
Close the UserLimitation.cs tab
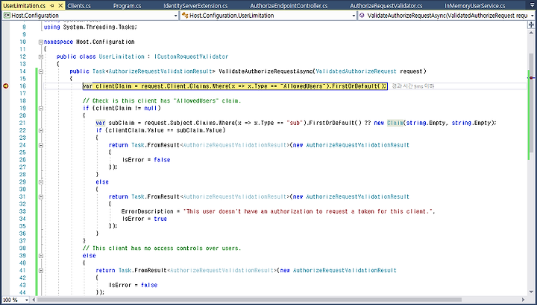60,6
